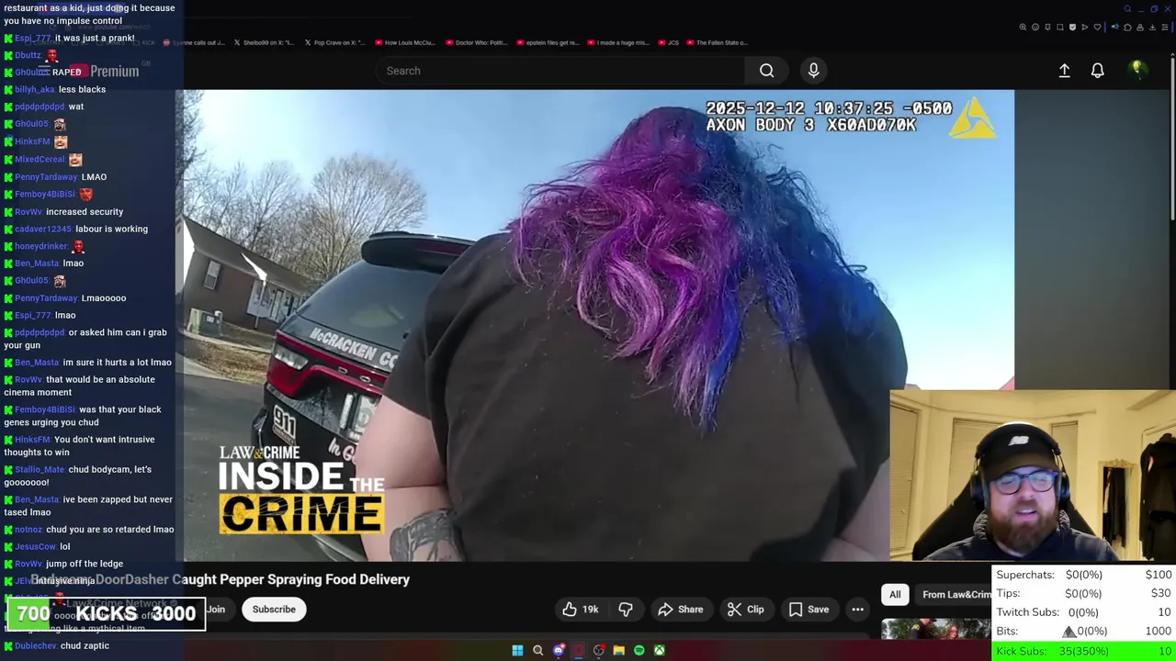The width and height of the screenshot is (1176, 661).
Task: Switch to 'epstein files get re...' browser tab
Action: point(548,42)
